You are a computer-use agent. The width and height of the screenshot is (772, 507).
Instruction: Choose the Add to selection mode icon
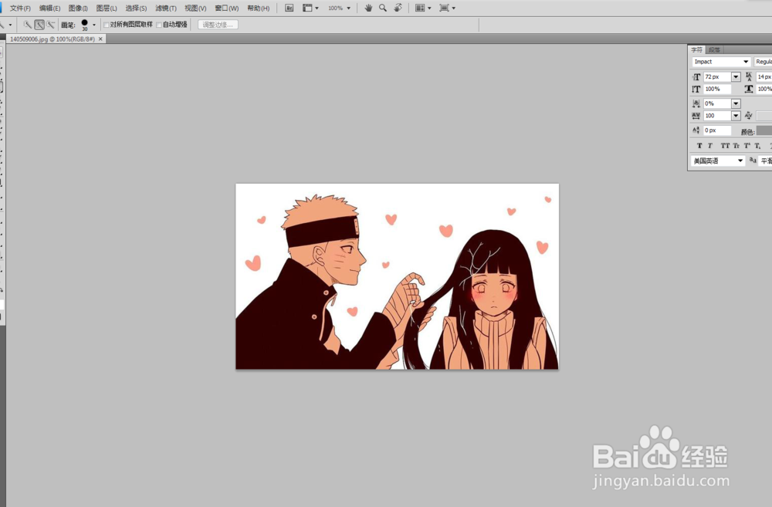coord(39,25)
